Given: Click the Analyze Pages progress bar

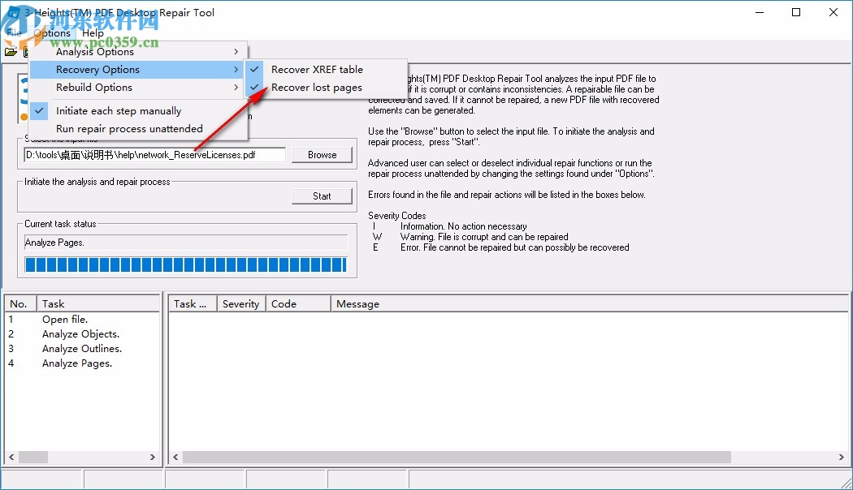Looking at the screenshot, I should click(187, 264).
